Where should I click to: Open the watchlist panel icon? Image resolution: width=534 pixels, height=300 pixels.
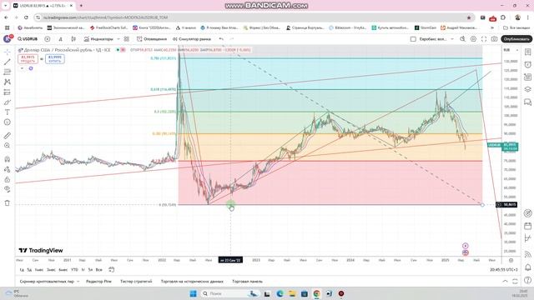[527, 52]
